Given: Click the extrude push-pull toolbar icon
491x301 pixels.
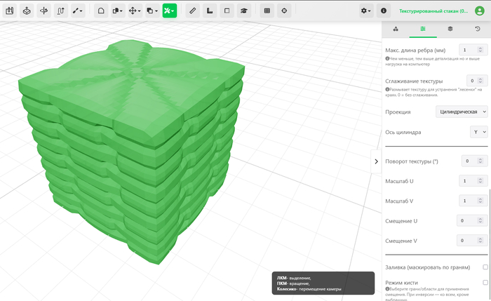Looking at the screenshot, I should point(27,11).
